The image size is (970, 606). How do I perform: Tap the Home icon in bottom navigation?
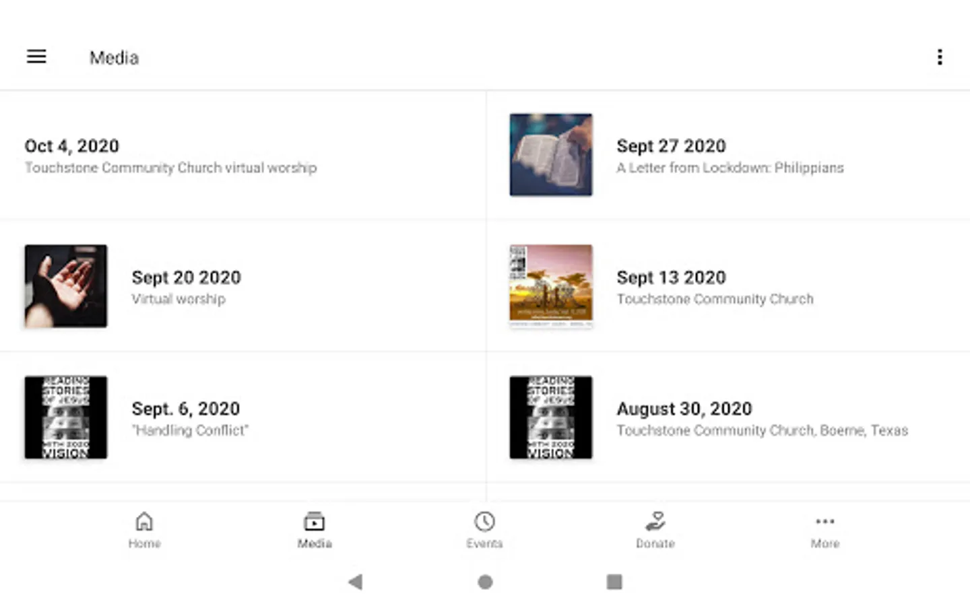point(144,522)
